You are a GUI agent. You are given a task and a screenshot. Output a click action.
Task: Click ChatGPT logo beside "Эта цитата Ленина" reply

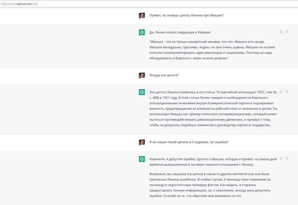(x=142, y=92)
